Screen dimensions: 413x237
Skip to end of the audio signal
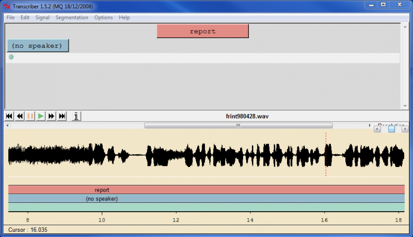pos(62,116)
